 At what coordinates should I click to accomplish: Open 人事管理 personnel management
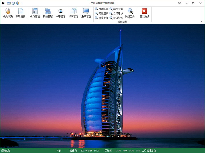tap(61, 13)
